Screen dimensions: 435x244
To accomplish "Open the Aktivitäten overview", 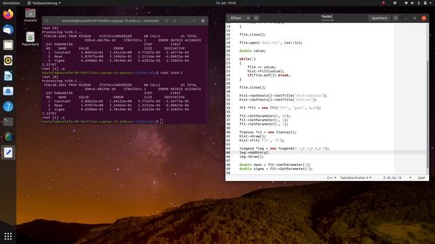I will [x=11, y=3].
